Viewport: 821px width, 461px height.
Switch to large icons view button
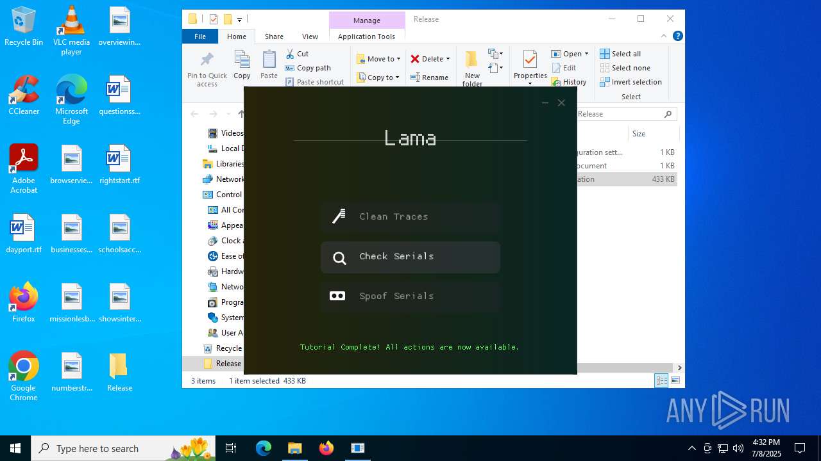click(675, 381)
